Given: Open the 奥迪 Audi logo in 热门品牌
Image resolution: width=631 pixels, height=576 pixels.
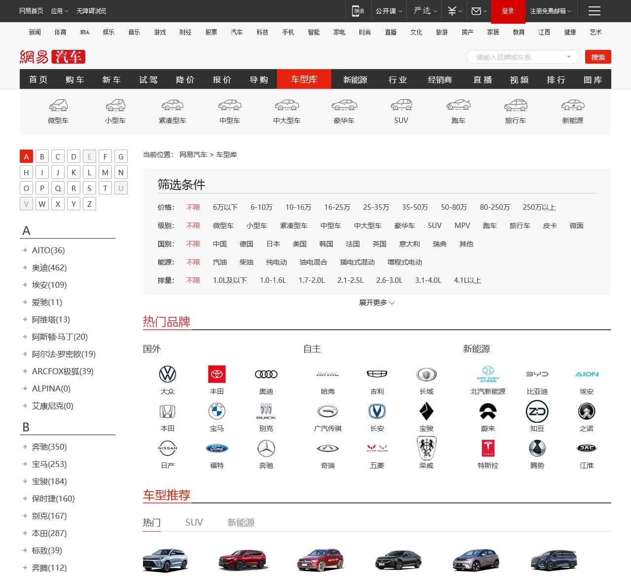Looking at the screenshot, I should tap(266, 374).
